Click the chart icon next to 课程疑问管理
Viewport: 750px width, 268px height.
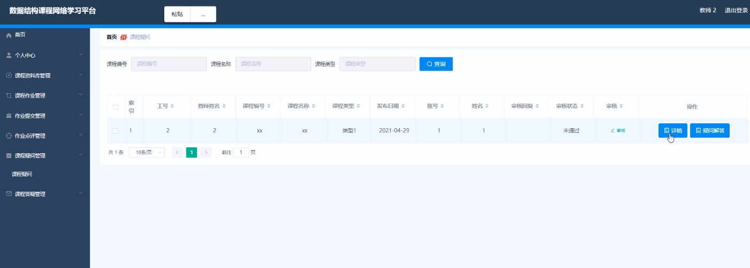9,156
